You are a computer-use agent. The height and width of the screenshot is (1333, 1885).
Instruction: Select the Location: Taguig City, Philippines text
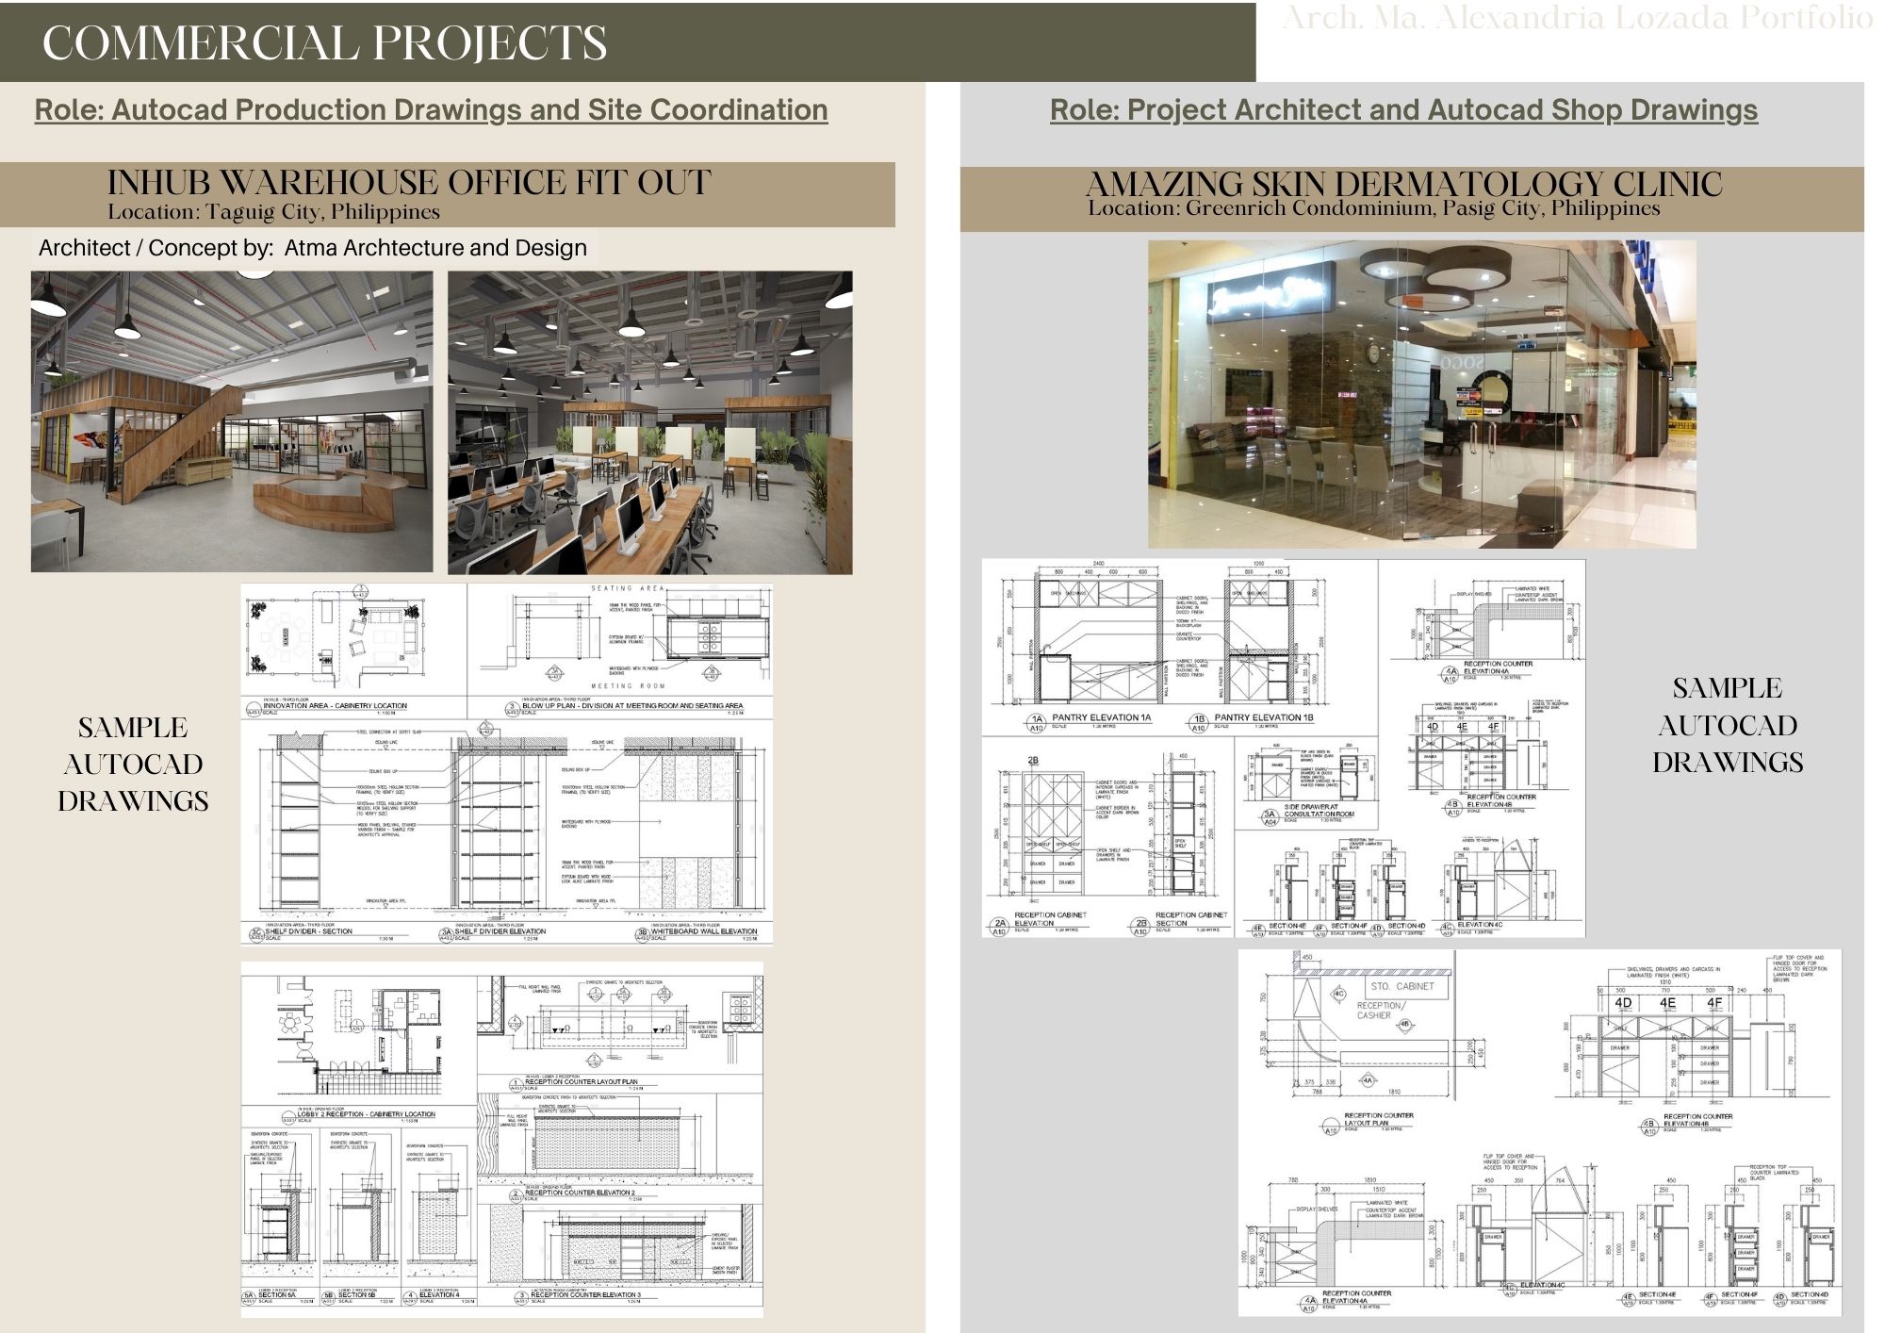click(x=273, y=211)
